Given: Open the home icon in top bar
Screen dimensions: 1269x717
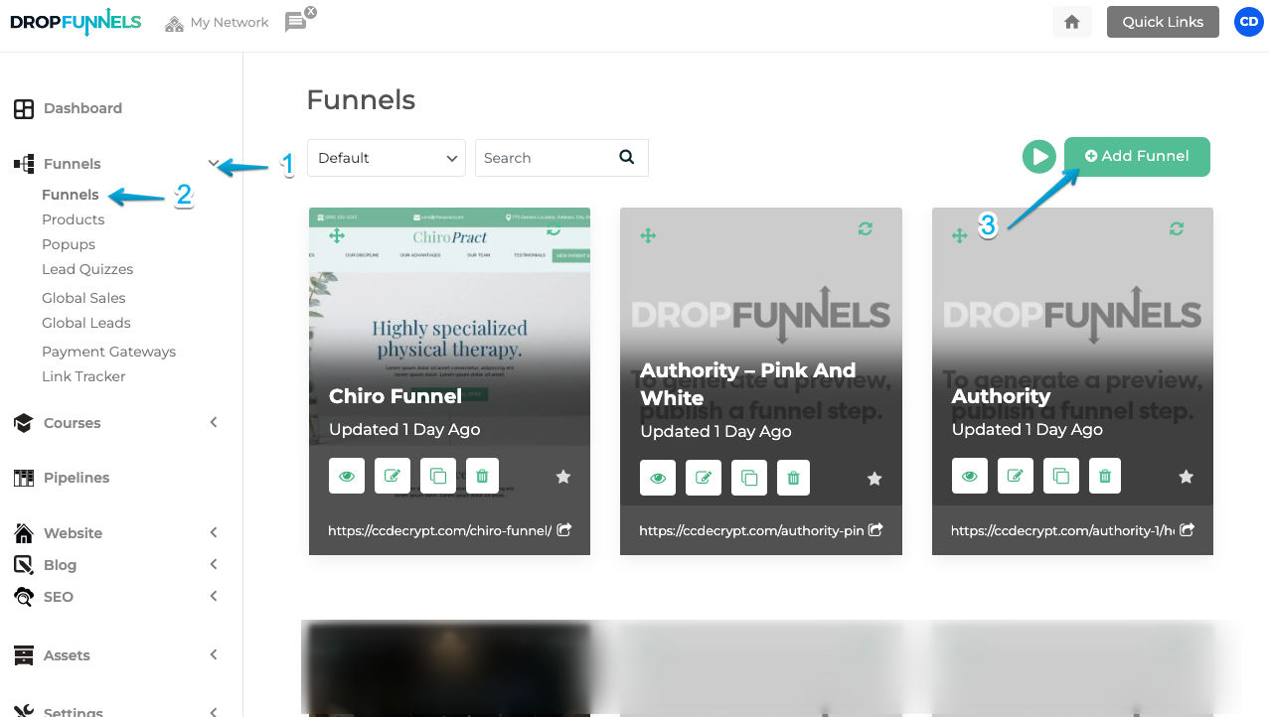Looking at the screenshot, I should 1071,22.
